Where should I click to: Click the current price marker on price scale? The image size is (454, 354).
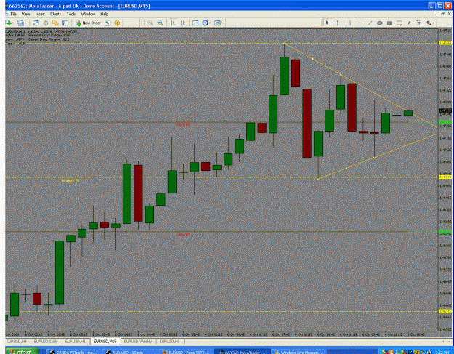[445, 110]
